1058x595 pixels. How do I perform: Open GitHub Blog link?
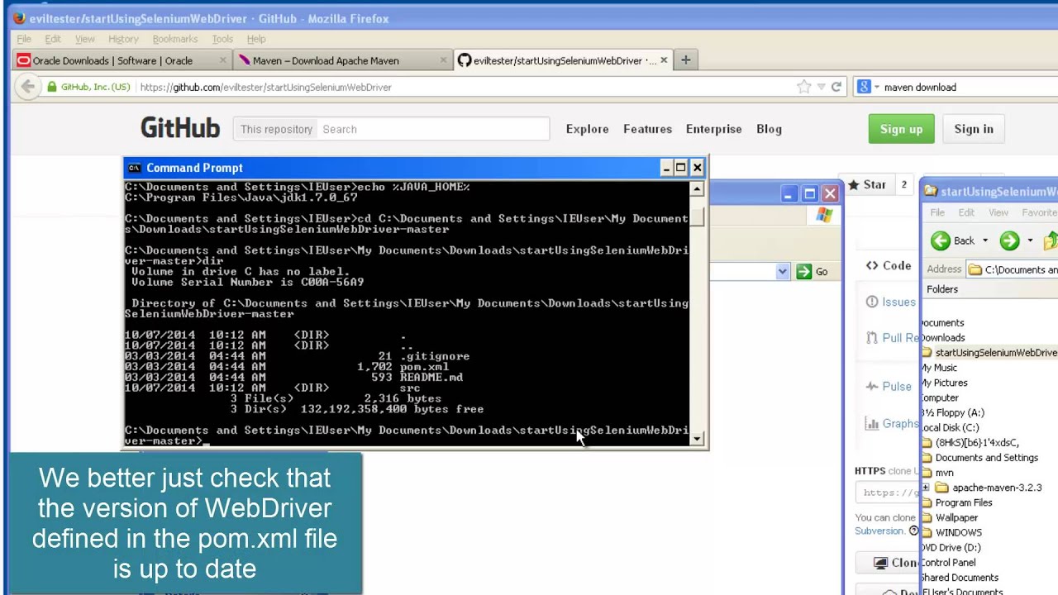point(769,129)
